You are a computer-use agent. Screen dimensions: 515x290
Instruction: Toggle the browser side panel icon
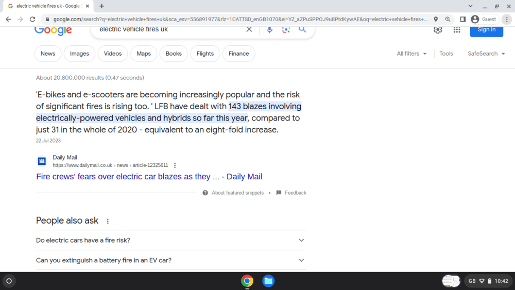tap(463, 20)
